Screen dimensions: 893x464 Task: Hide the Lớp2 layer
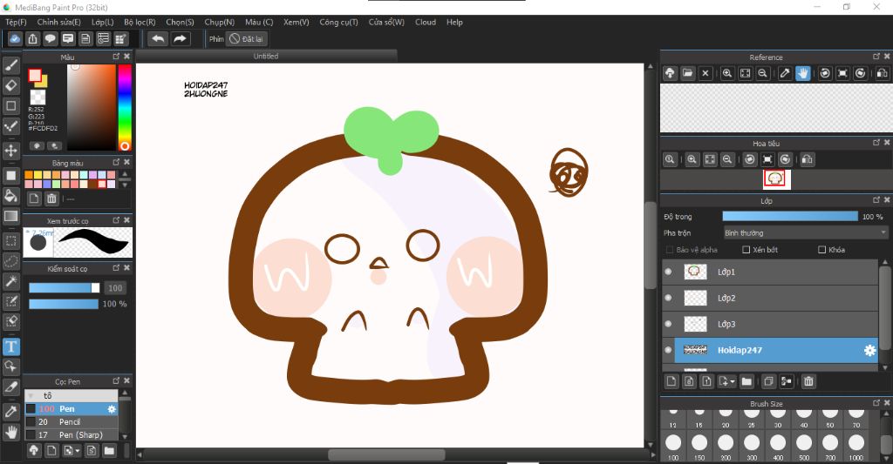coord(669,298)
